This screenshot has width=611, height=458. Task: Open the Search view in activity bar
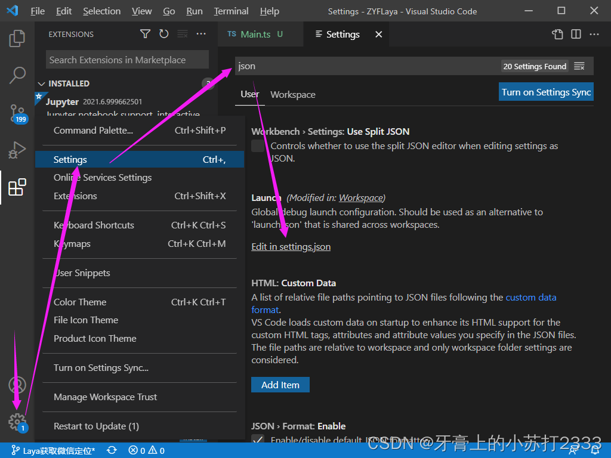click(x=17, y=76)
